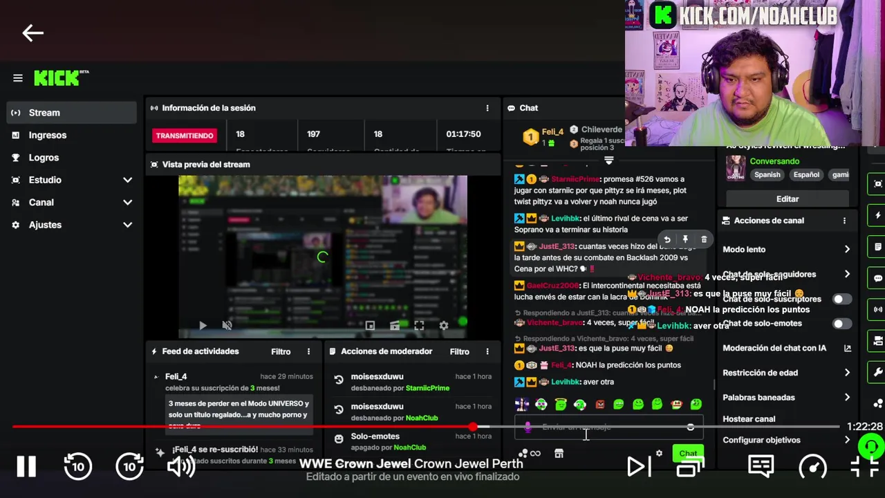
Task: Seek using the red progress bar handle
Action: click(473, 427)
